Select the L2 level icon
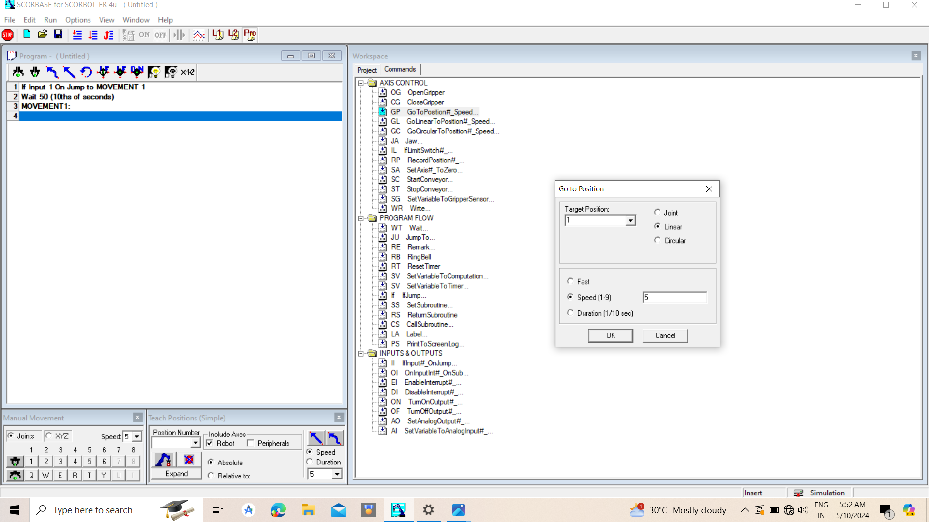This screenshot has width=929, height=522. (x=234, y=35)
